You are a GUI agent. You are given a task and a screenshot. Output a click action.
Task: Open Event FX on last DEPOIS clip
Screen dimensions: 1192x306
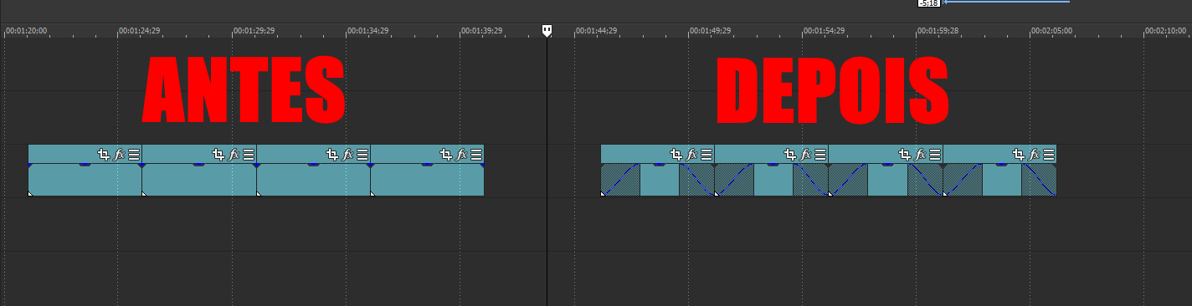[x=1034, y=155]
